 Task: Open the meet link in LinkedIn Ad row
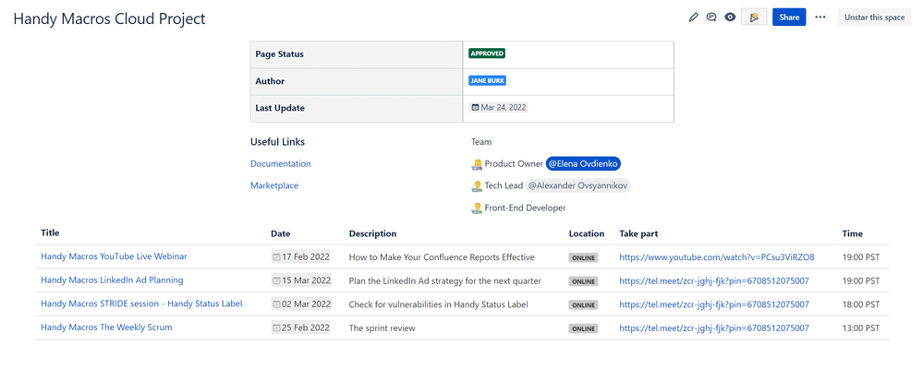point(714,280)
